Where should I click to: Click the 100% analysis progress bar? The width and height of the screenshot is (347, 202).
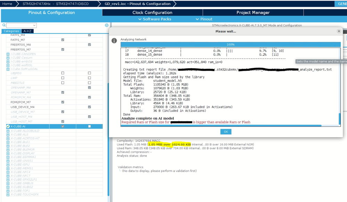(x=230, y=44)
